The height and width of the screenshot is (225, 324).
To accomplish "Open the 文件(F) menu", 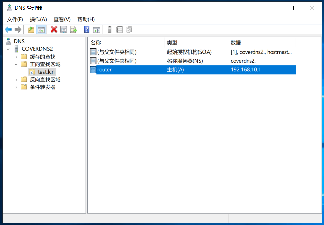I will tap(15, 19).
